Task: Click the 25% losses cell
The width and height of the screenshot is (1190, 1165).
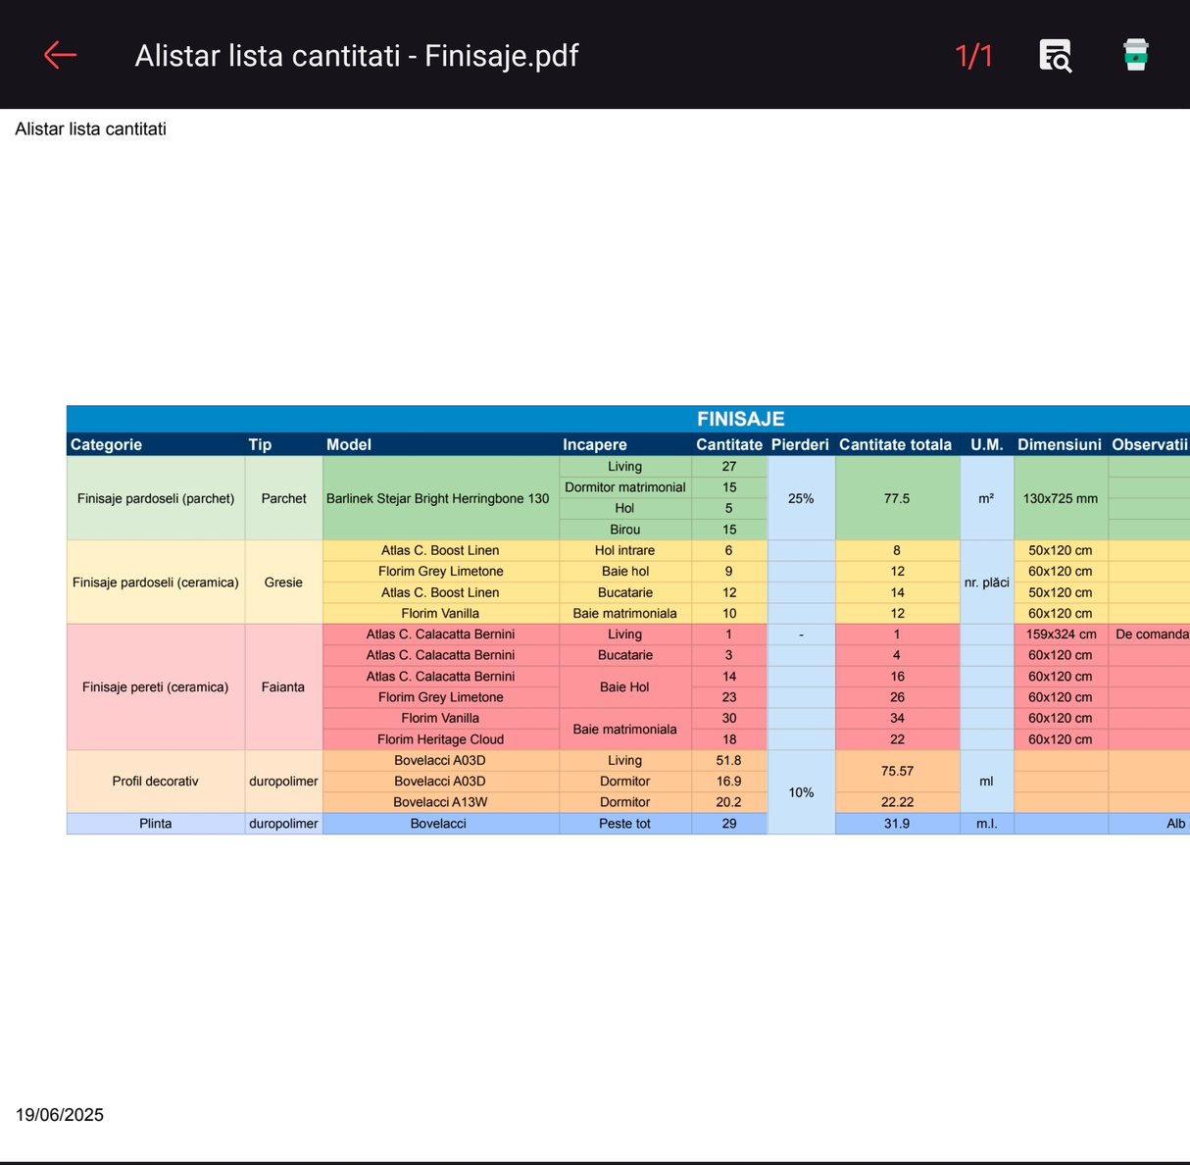Action: pyautogui.click(x=801, y=498)
